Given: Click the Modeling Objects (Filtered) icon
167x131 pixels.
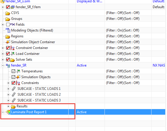Looking at the screenshot, I should [8, 30].
